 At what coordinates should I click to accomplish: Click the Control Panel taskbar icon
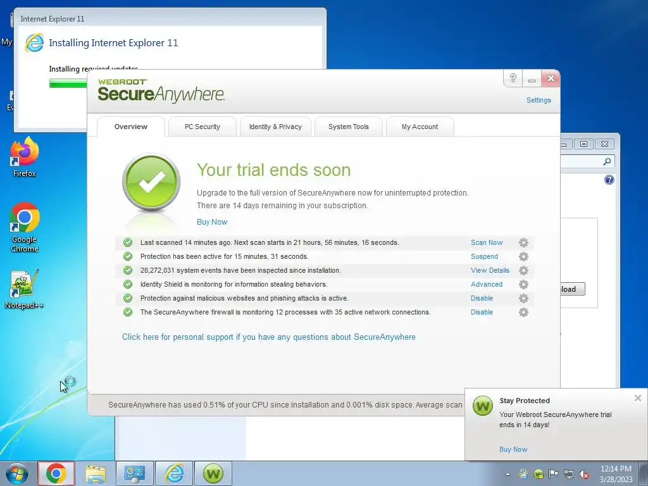click(135, 473)
